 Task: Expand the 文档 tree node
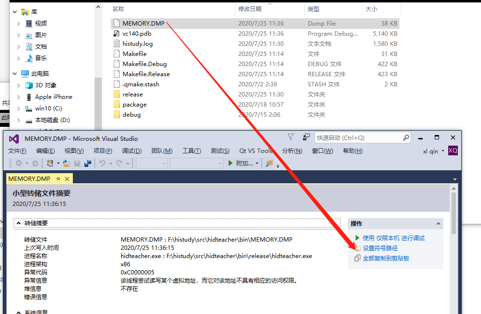coord(19,47)
